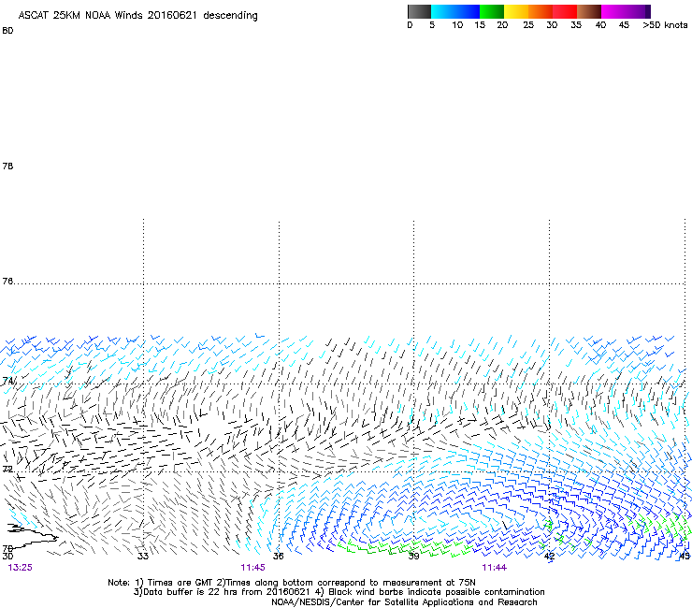Click the longitude label '36'
This screenshot has height=608, width=692.
[x=278, y=556]
